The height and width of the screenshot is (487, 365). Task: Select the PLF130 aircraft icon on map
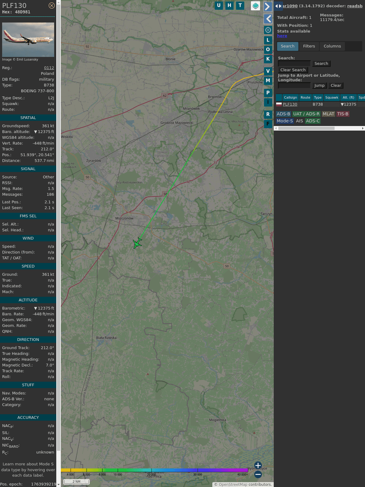pos(137,243)
